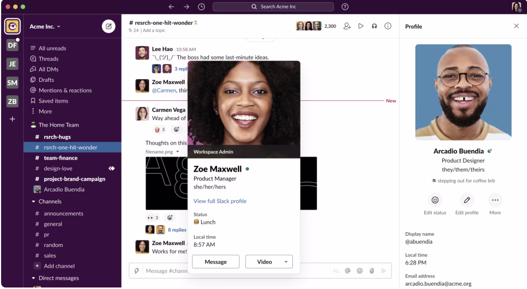Open the More options ellipsis in profile
The height and width of the screenshot is (289, 527).
(495, 200)
